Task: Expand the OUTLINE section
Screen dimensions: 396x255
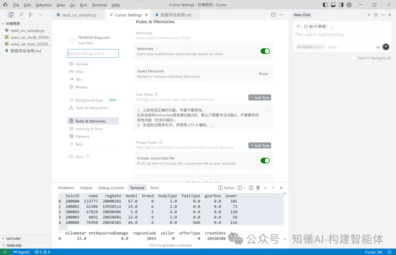Action: pos(13,238)
